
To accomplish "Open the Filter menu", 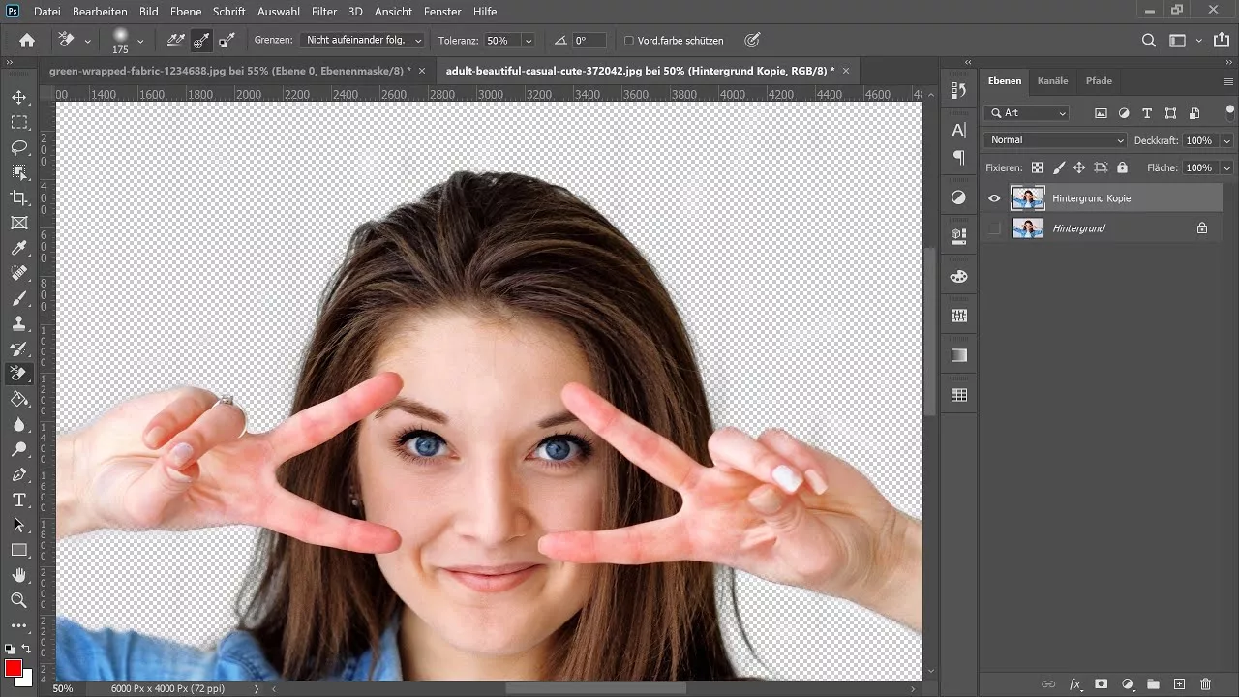I will [323, 12].
